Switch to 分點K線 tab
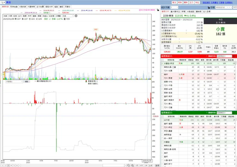Screen dimensions: 237x167 22,7
